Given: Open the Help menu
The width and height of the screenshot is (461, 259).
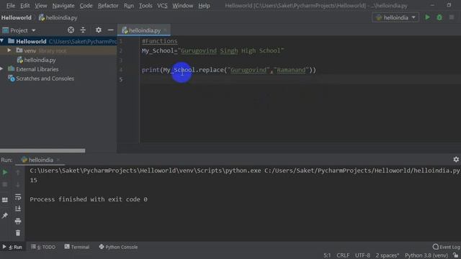Looking at the screenshot, I should (204, 6).
